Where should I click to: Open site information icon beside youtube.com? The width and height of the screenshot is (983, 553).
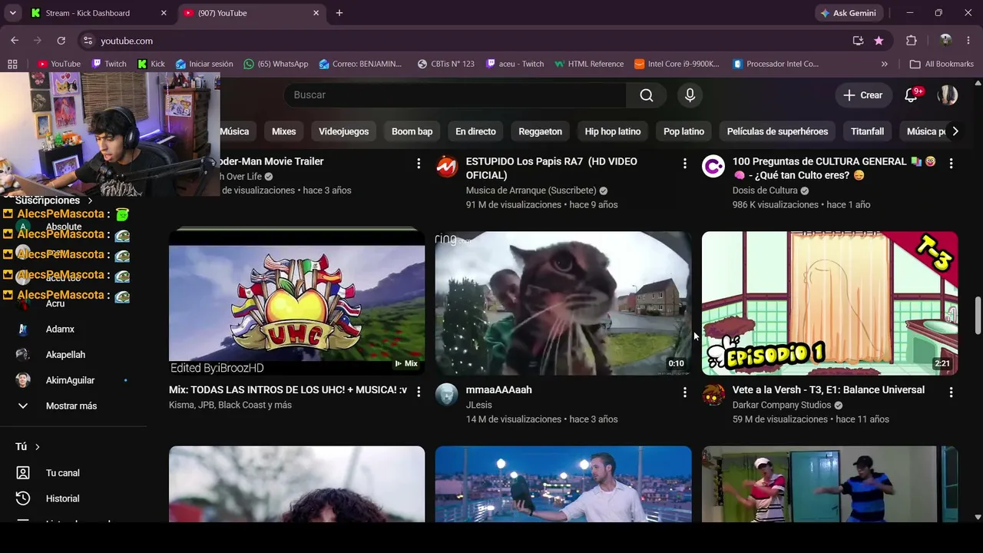tap(88, 41)
